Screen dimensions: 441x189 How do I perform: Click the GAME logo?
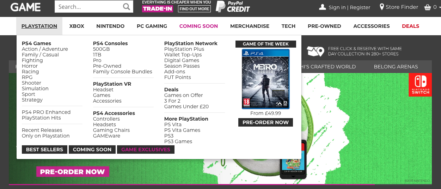coord(25,7)
